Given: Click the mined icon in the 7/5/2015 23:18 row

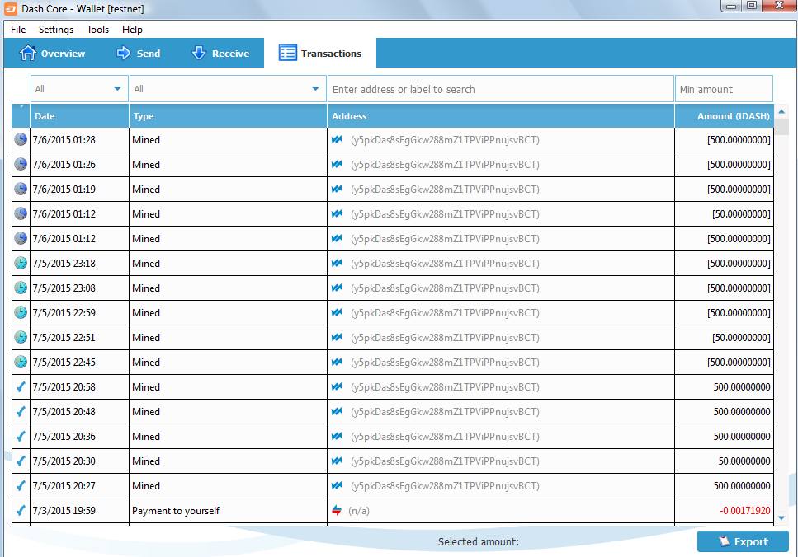Looking at the screenshot, I should coord(337,263).
